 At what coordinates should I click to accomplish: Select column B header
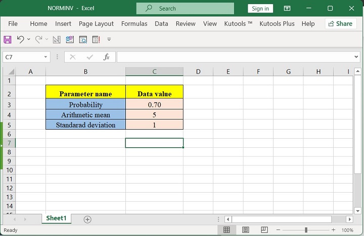(x=85, y=72)
